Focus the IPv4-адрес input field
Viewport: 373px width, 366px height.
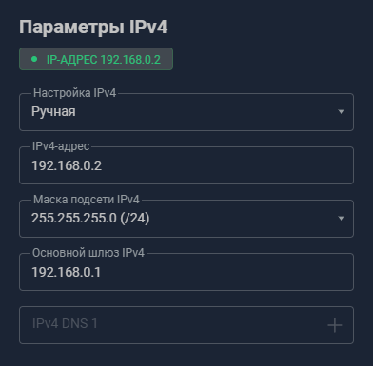pyautogui.click(x=186, y=165)
